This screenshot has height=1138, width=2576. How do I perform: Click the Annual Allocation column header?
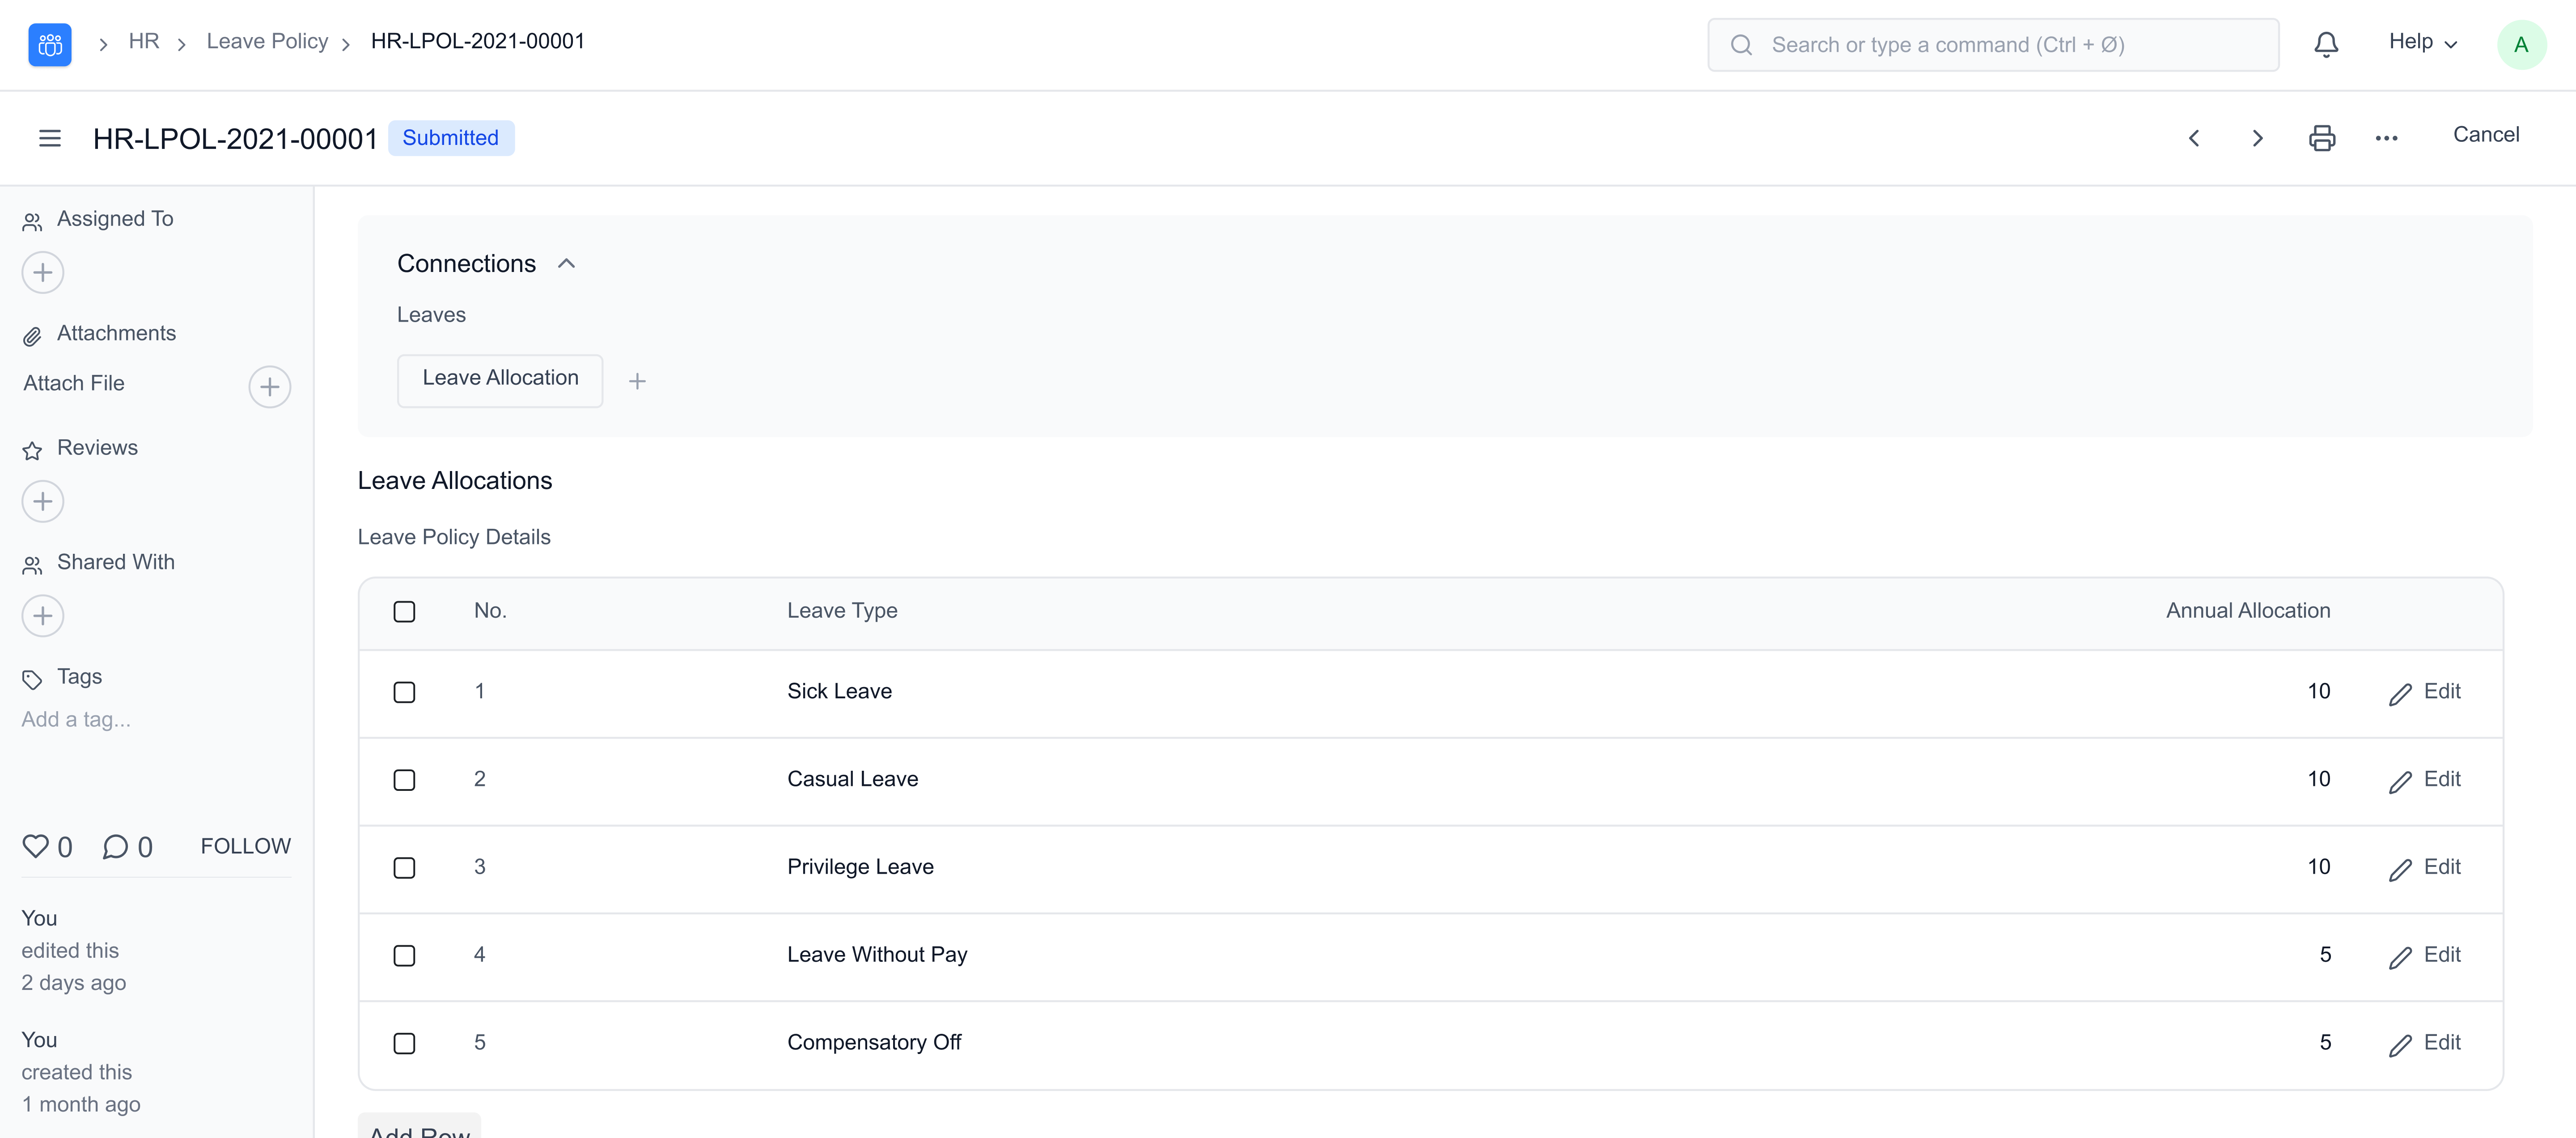(x=2248, y=611)
